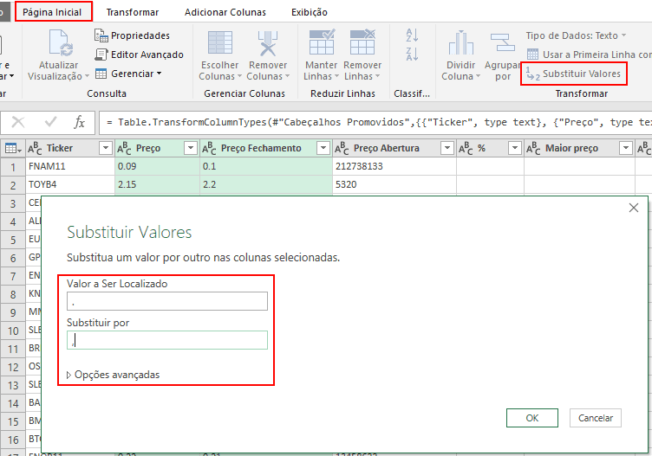Image resolution: width=652 pixels, height=456 pixels.
Task: Click the Dividir Coluna icon
Action: (x=460, y=42)
